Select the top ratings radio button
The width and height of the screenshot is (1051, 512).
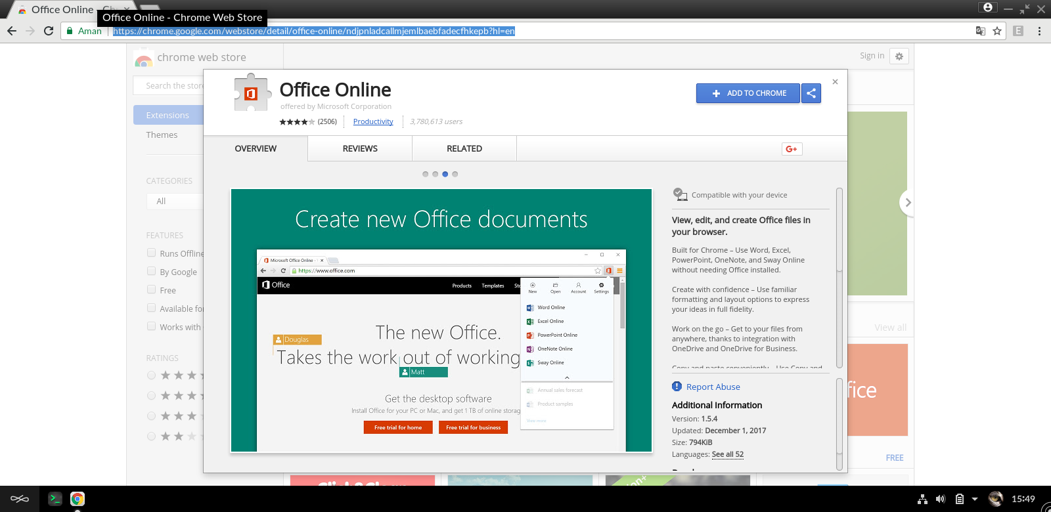(151, 375)
